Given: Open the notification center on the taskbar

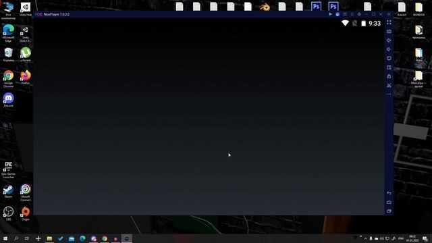Looking at the screenshot, I should click(x=425, y=238).
